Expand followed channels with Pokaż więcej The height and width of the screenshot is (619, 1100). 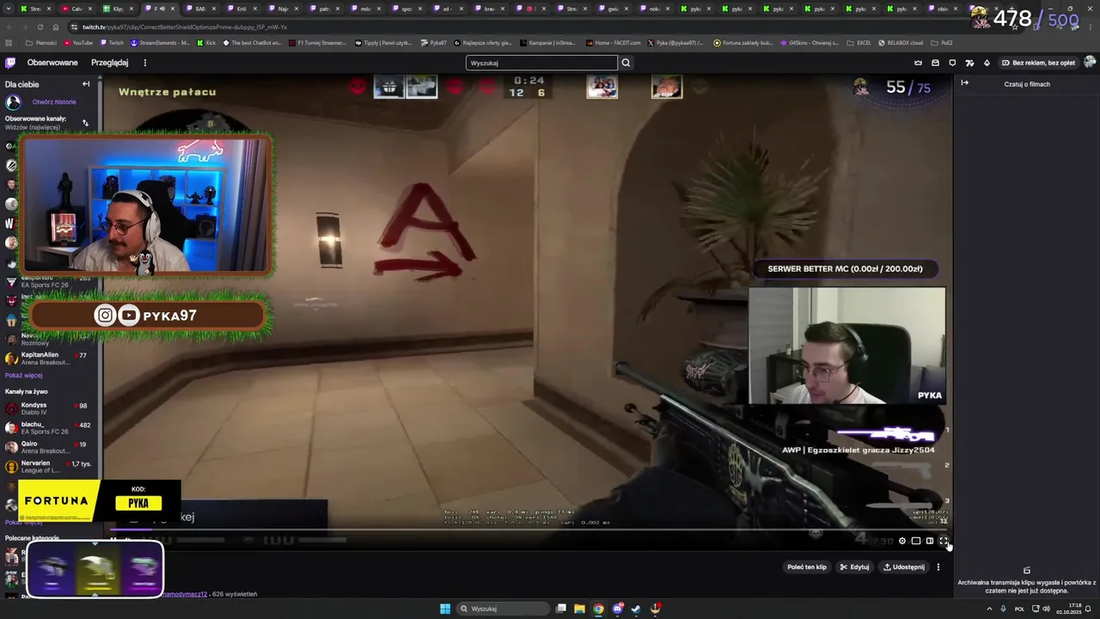click(x=24, y=375)
